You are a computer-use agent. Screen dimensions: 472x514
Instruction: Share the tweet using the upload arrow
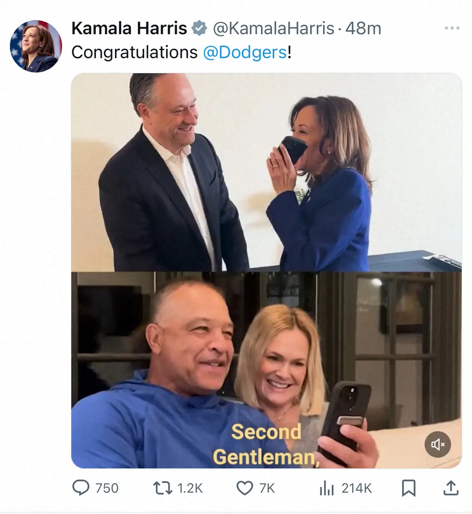[x=451, y=488]
